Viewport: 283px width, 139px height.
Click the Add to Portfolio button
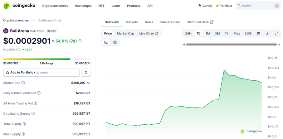42,72
